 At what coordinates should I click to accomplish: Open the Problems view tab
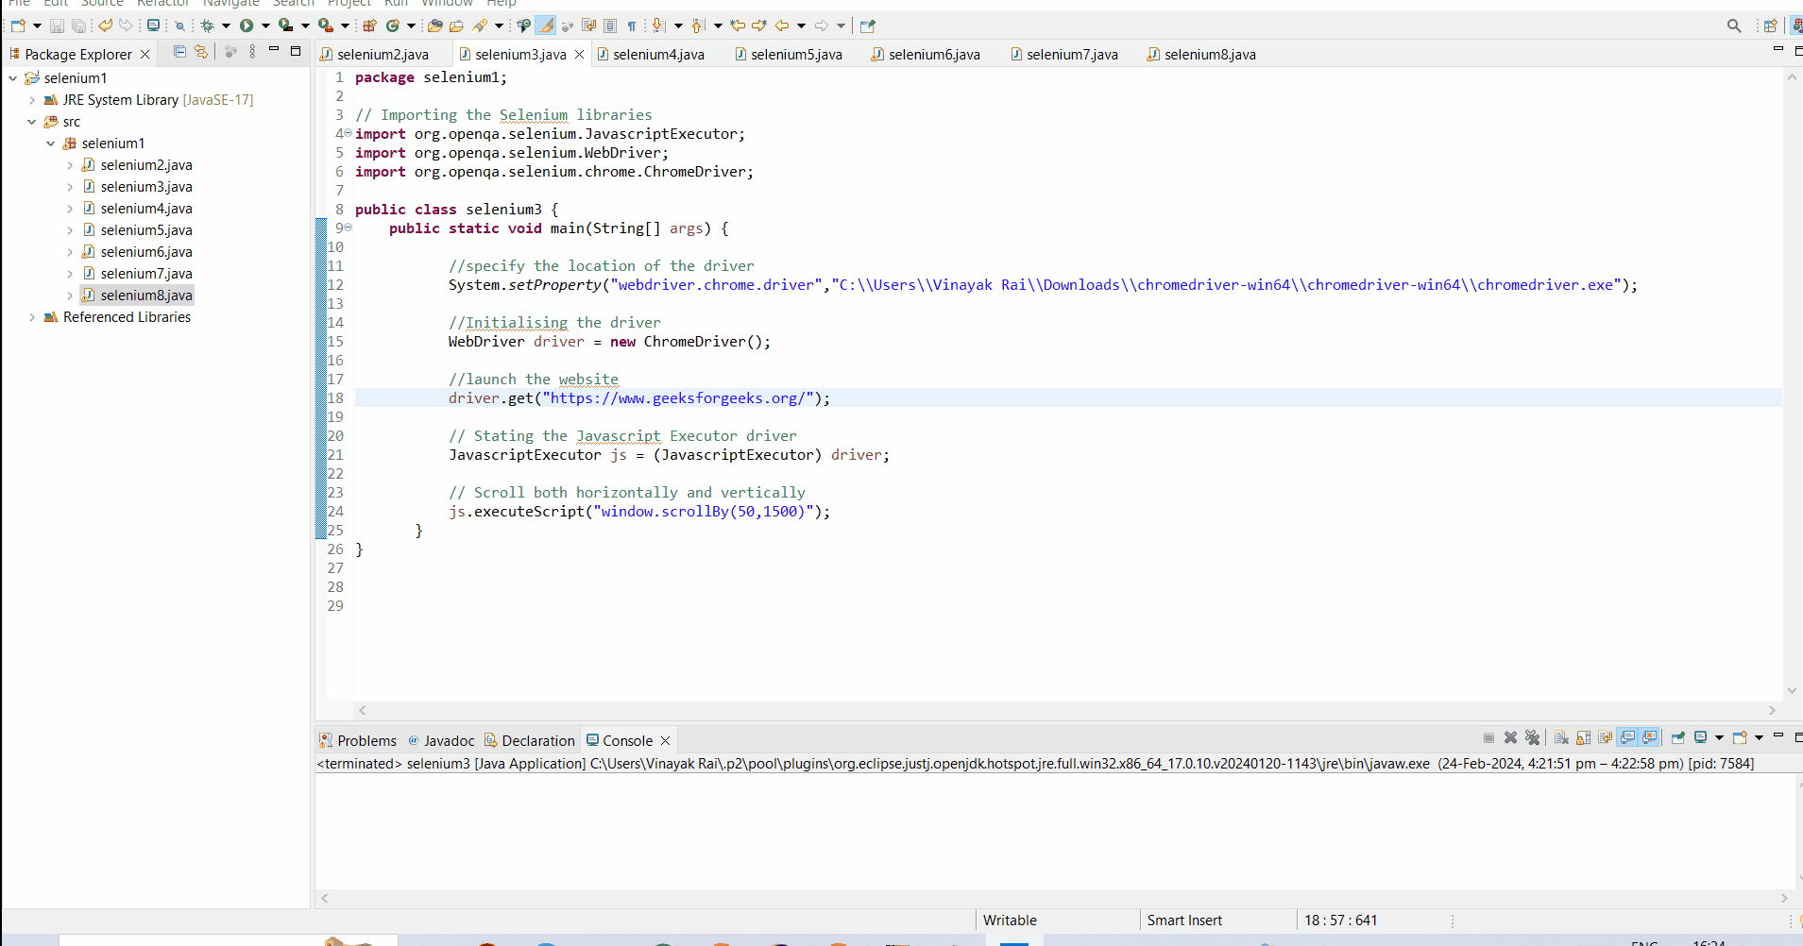tap(358, 740)
